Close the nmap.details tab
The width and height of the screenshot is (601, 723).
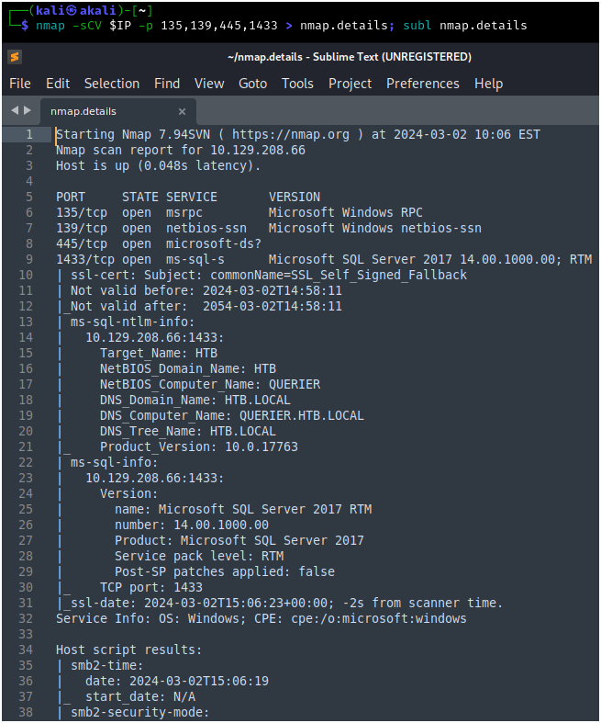[x=182, y=112]
